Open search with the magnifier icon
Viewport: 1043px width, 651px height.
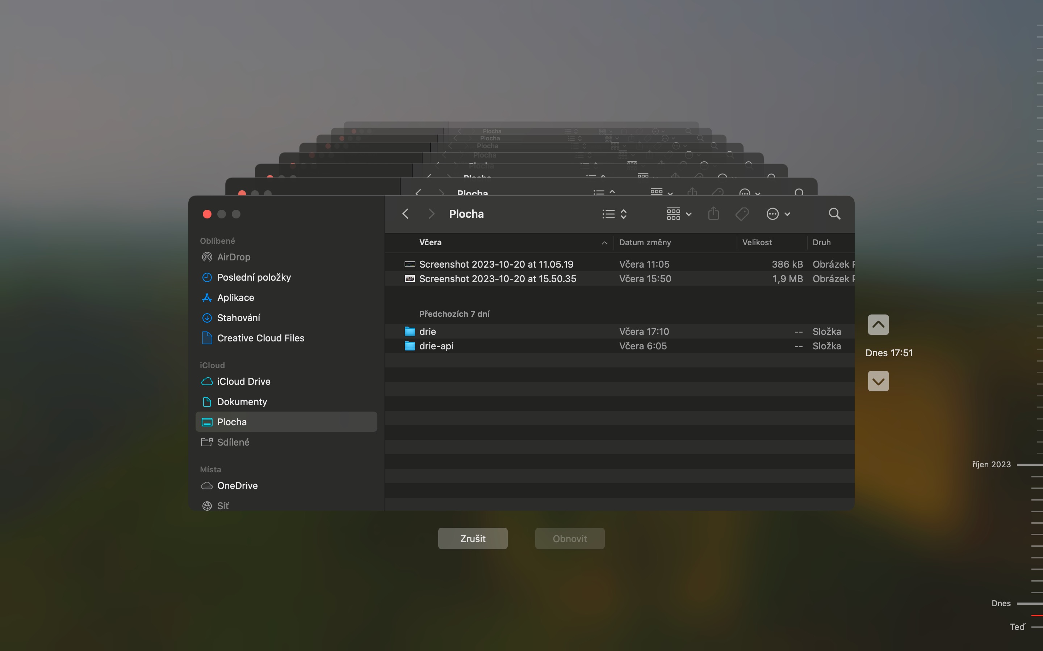click(x=834, y=213)
